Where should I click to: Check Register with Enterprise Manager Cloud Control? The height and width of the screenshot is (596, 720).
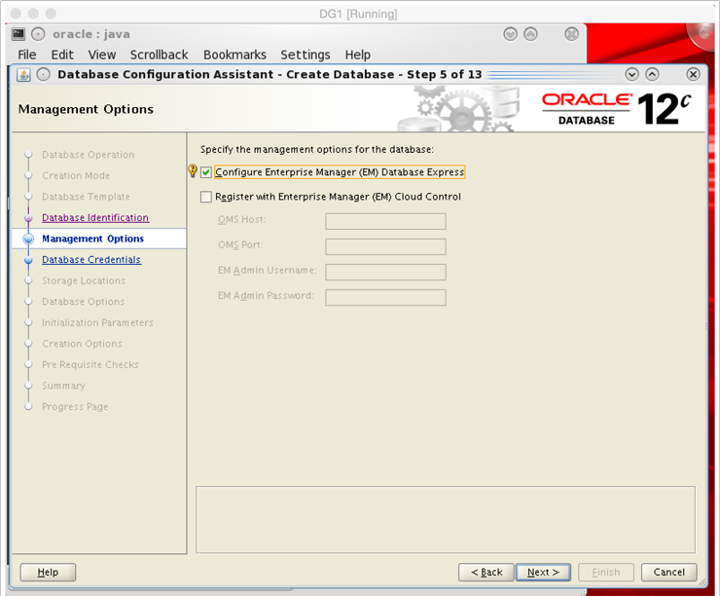[x=206, y=197]
